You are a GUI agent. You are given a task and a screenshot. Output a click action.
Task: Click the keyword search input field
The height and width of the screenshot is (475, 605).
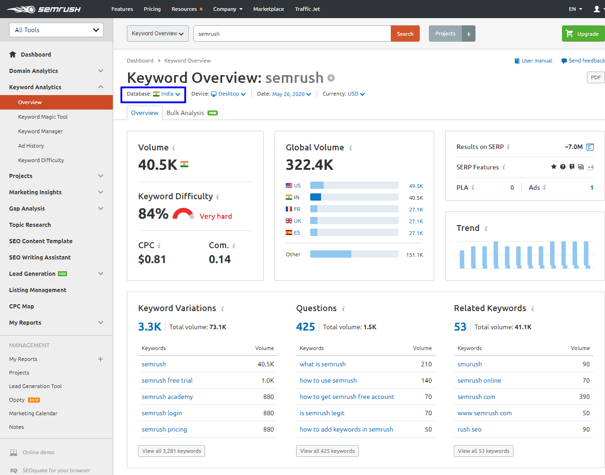(292, 34)
